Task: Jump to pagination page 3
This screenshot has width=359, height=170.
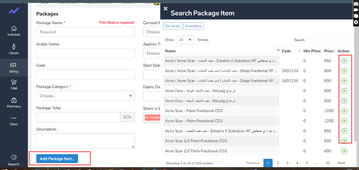Action: point(287,163)
